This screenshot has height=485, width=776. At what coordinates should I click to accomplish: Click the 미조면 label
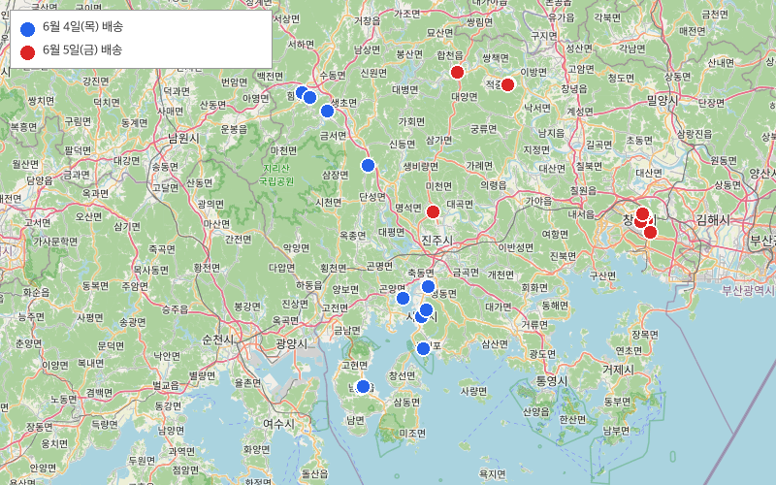point(412,433)
